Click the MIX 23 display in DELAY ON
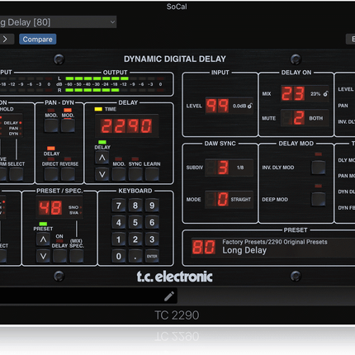 tap(293, 93)
